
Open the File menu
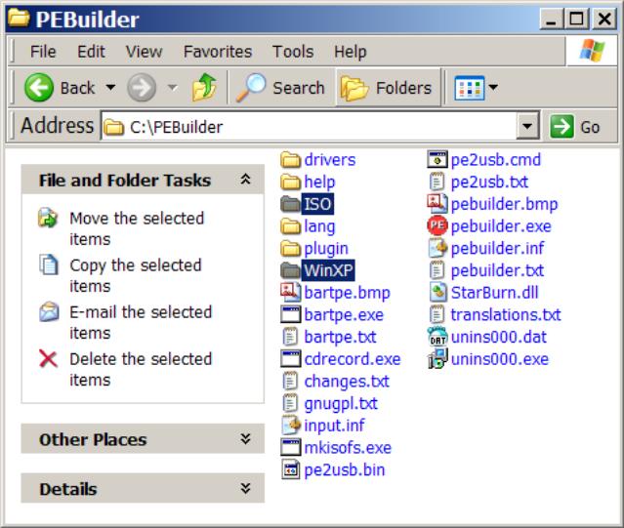(43, 52)
